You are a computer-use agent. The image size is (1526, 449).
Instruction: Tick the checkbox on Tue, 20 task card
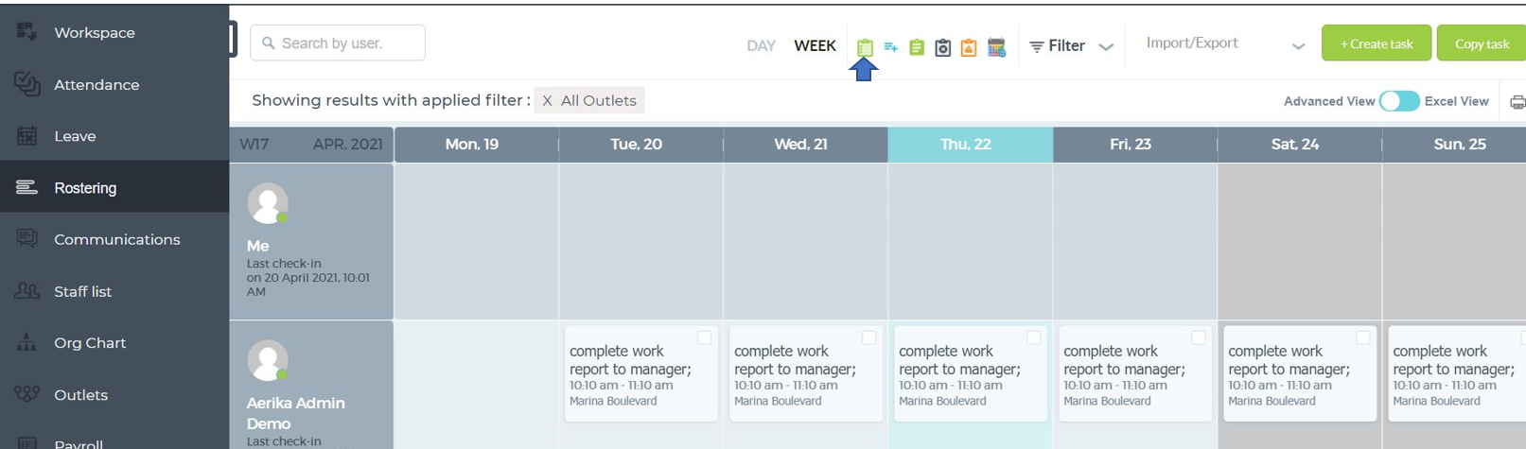coord(704,337)
